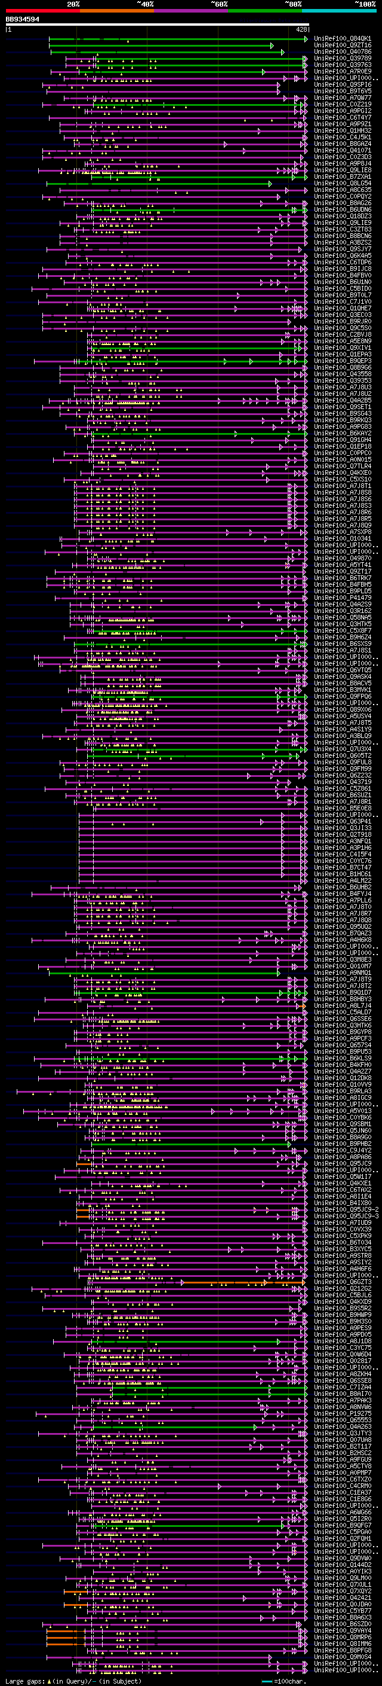Click the purple ~60% identity legend segment
The image size is (382, 1686).
point(192,11)
